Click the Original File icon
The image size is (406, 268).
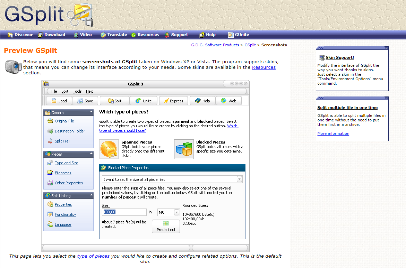tap(50, 121)
